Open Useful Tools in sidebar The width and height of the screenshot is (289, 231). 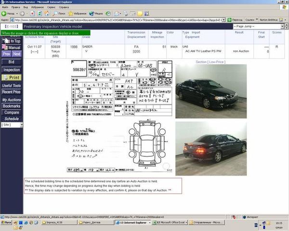pos(12,86)
